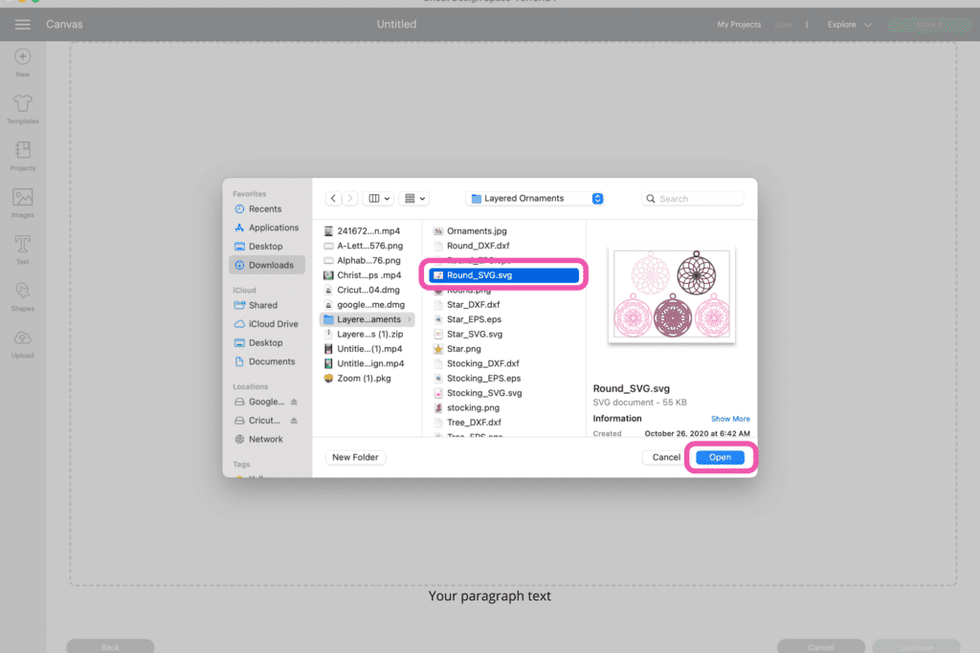The image size is (980, 653).
Task: Select file Star_EPS.eps
Action: click(504, 319)
